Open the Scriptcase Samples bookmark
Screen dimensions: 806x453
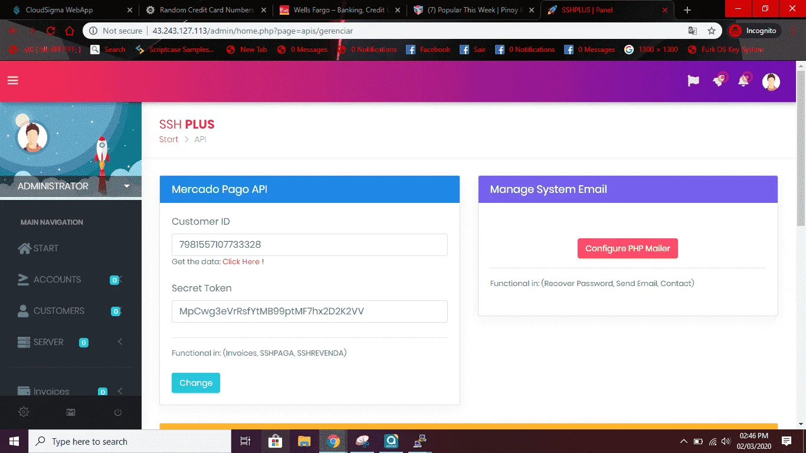click(x=175, y=50)
